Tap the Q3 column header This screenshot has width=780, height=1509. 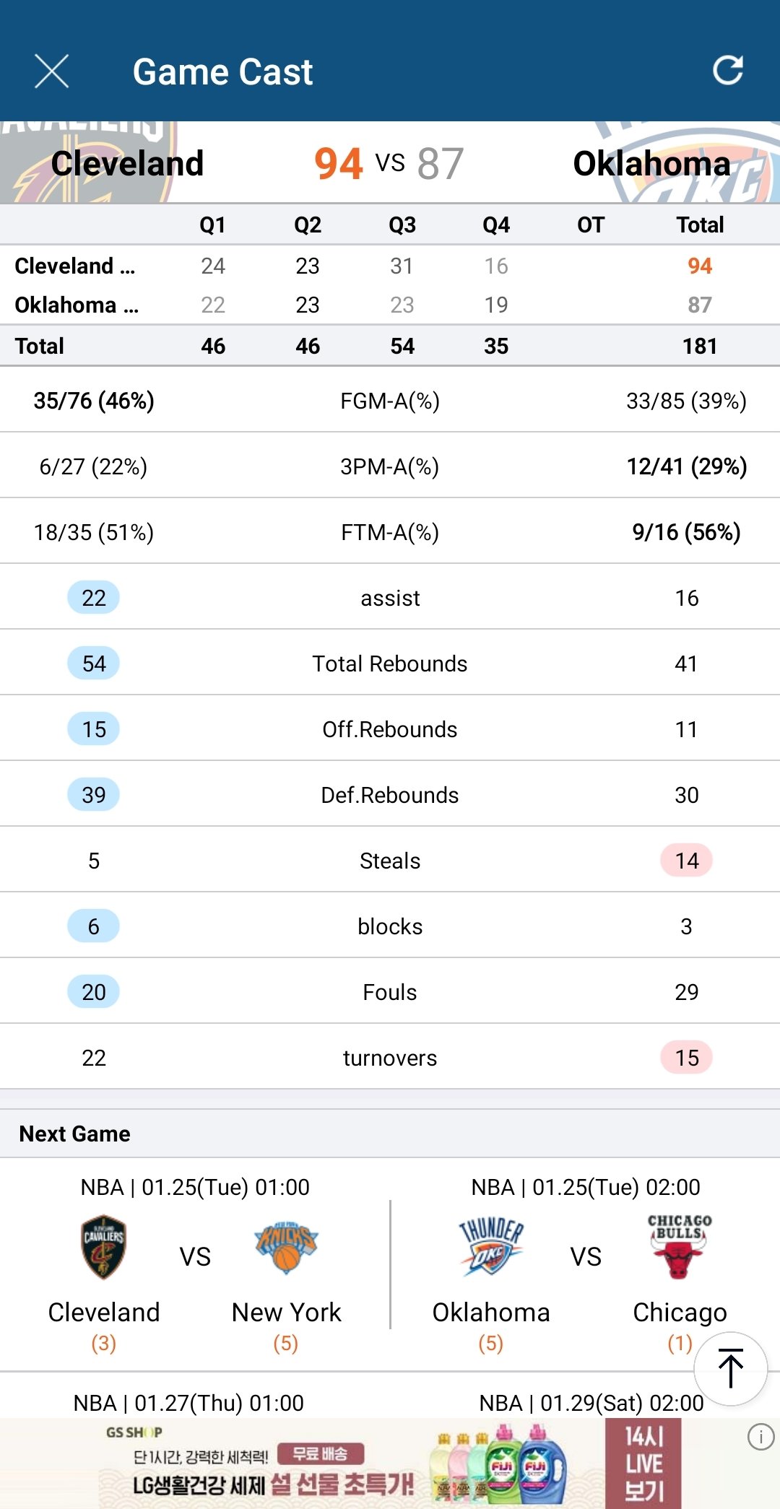(x=402, y=225)
